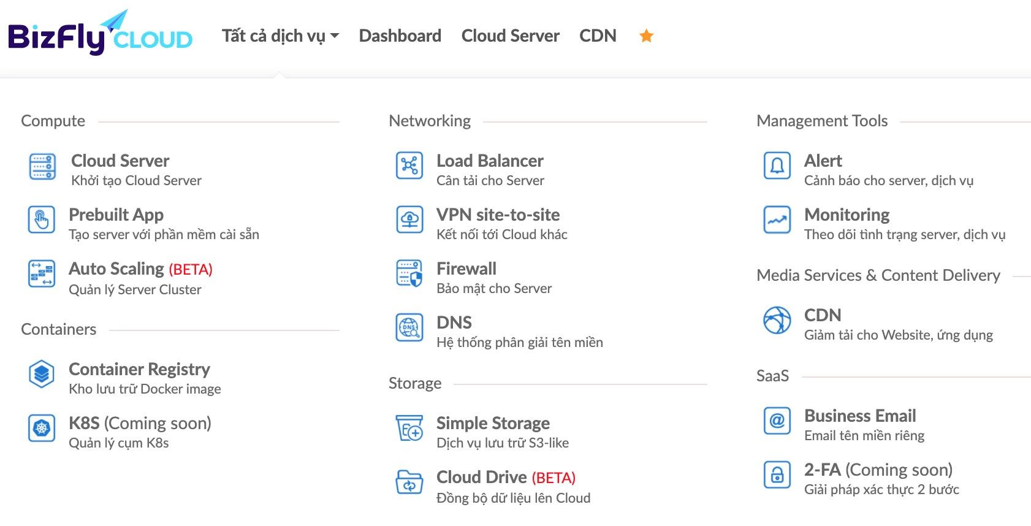Click 'Quản lý cụm K8s' text
The image size is (1031, 526).
(118, 443)
